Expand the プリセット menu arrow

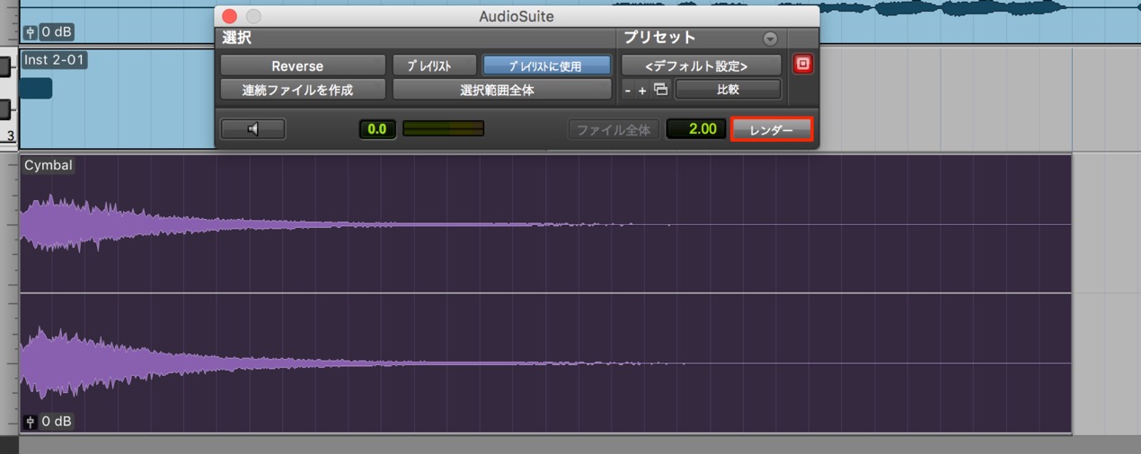[770, 39]
